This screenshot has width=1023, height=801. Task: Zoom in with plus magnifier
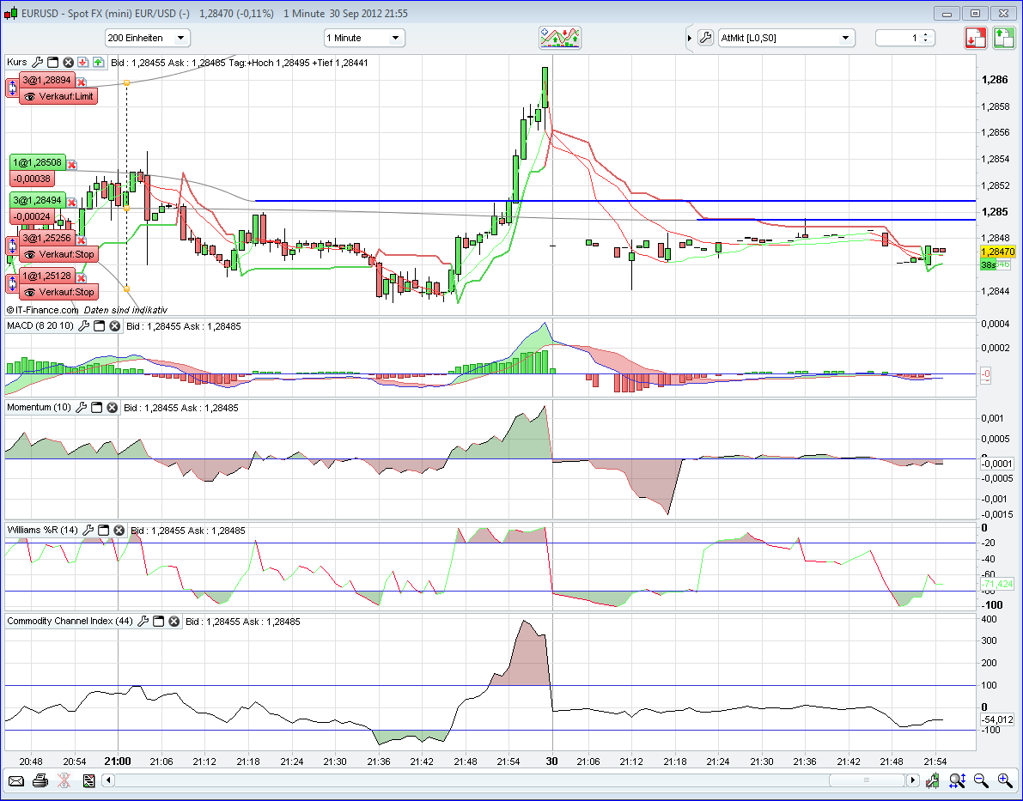click(1005, 780)
